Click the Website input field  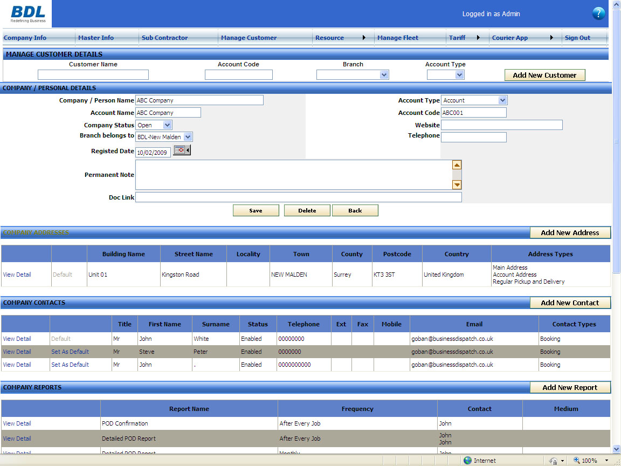[502, 125]
